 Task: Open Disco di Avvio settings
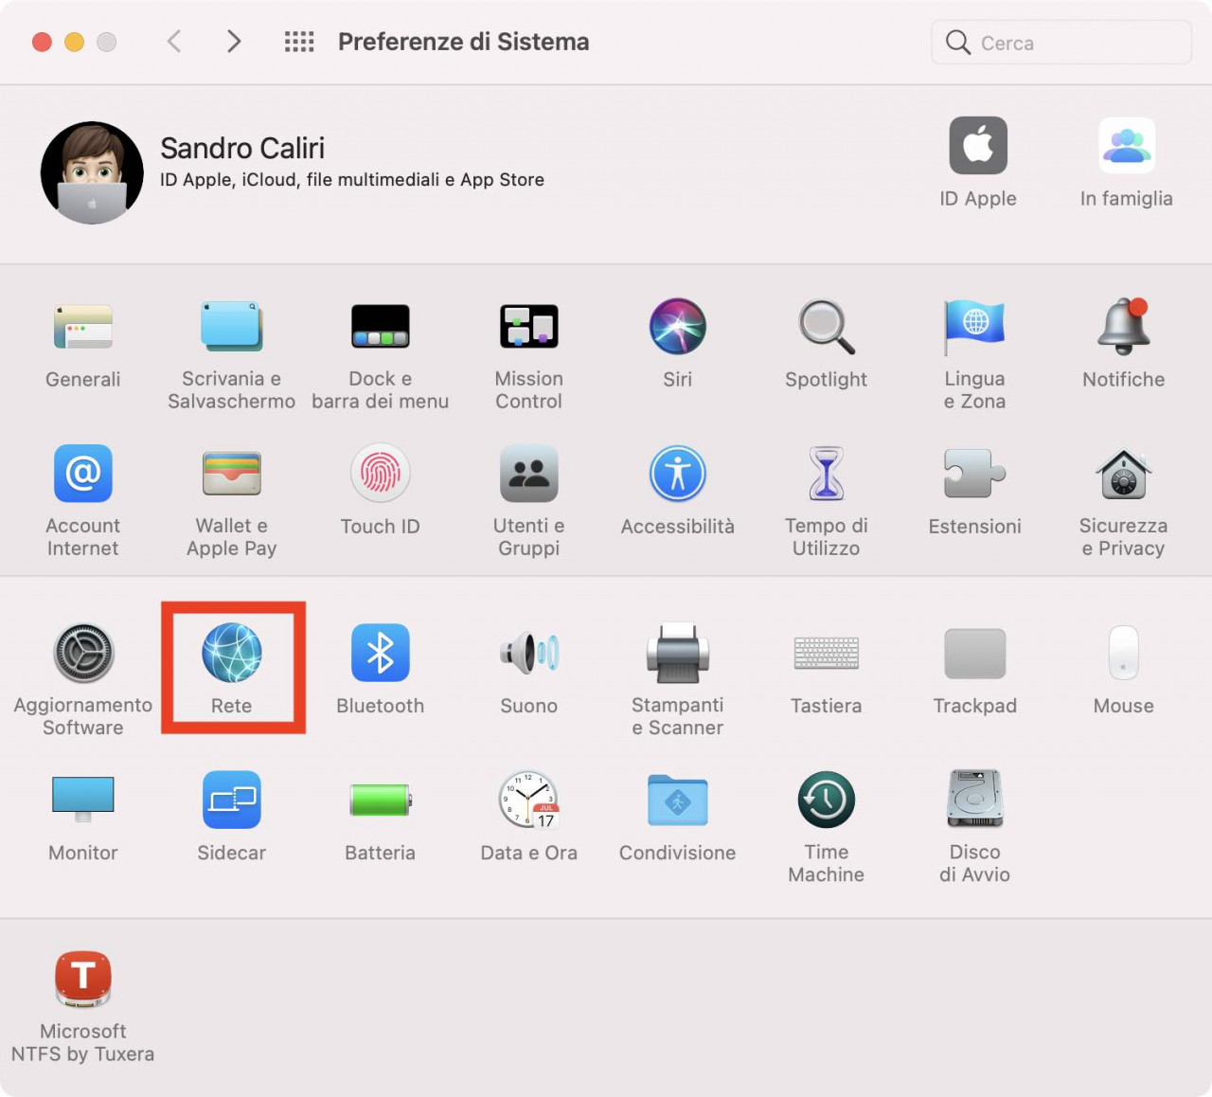[974, 800]
